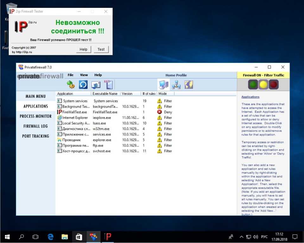This screenshot has width=304, height=243.
Task: Open the File menu
Action: pyautogui.click(x=70, y=75)
